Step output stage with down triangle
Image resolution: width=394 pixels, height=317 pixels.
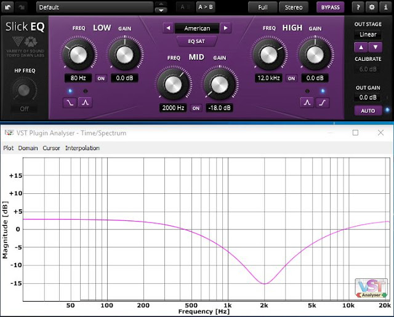[x=376, y=47]
